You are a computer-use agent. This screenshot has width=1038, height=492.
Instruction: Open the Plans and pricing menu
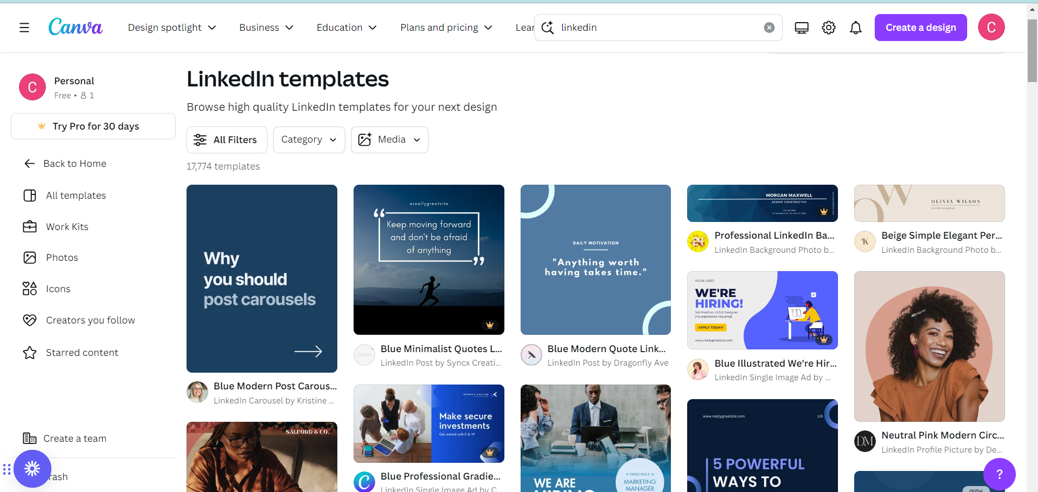point(445,28)
